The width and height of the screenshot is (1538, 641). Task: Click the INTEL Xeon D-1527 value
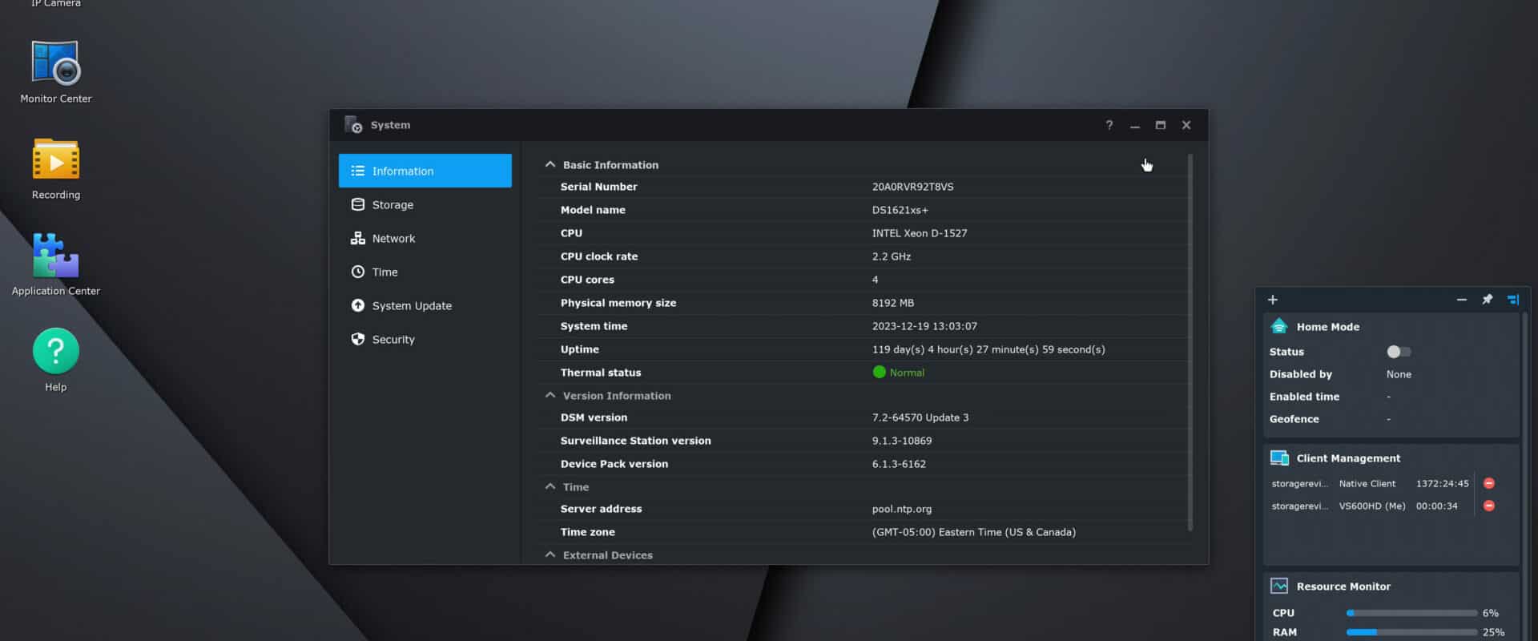click(x=920, y=233)
